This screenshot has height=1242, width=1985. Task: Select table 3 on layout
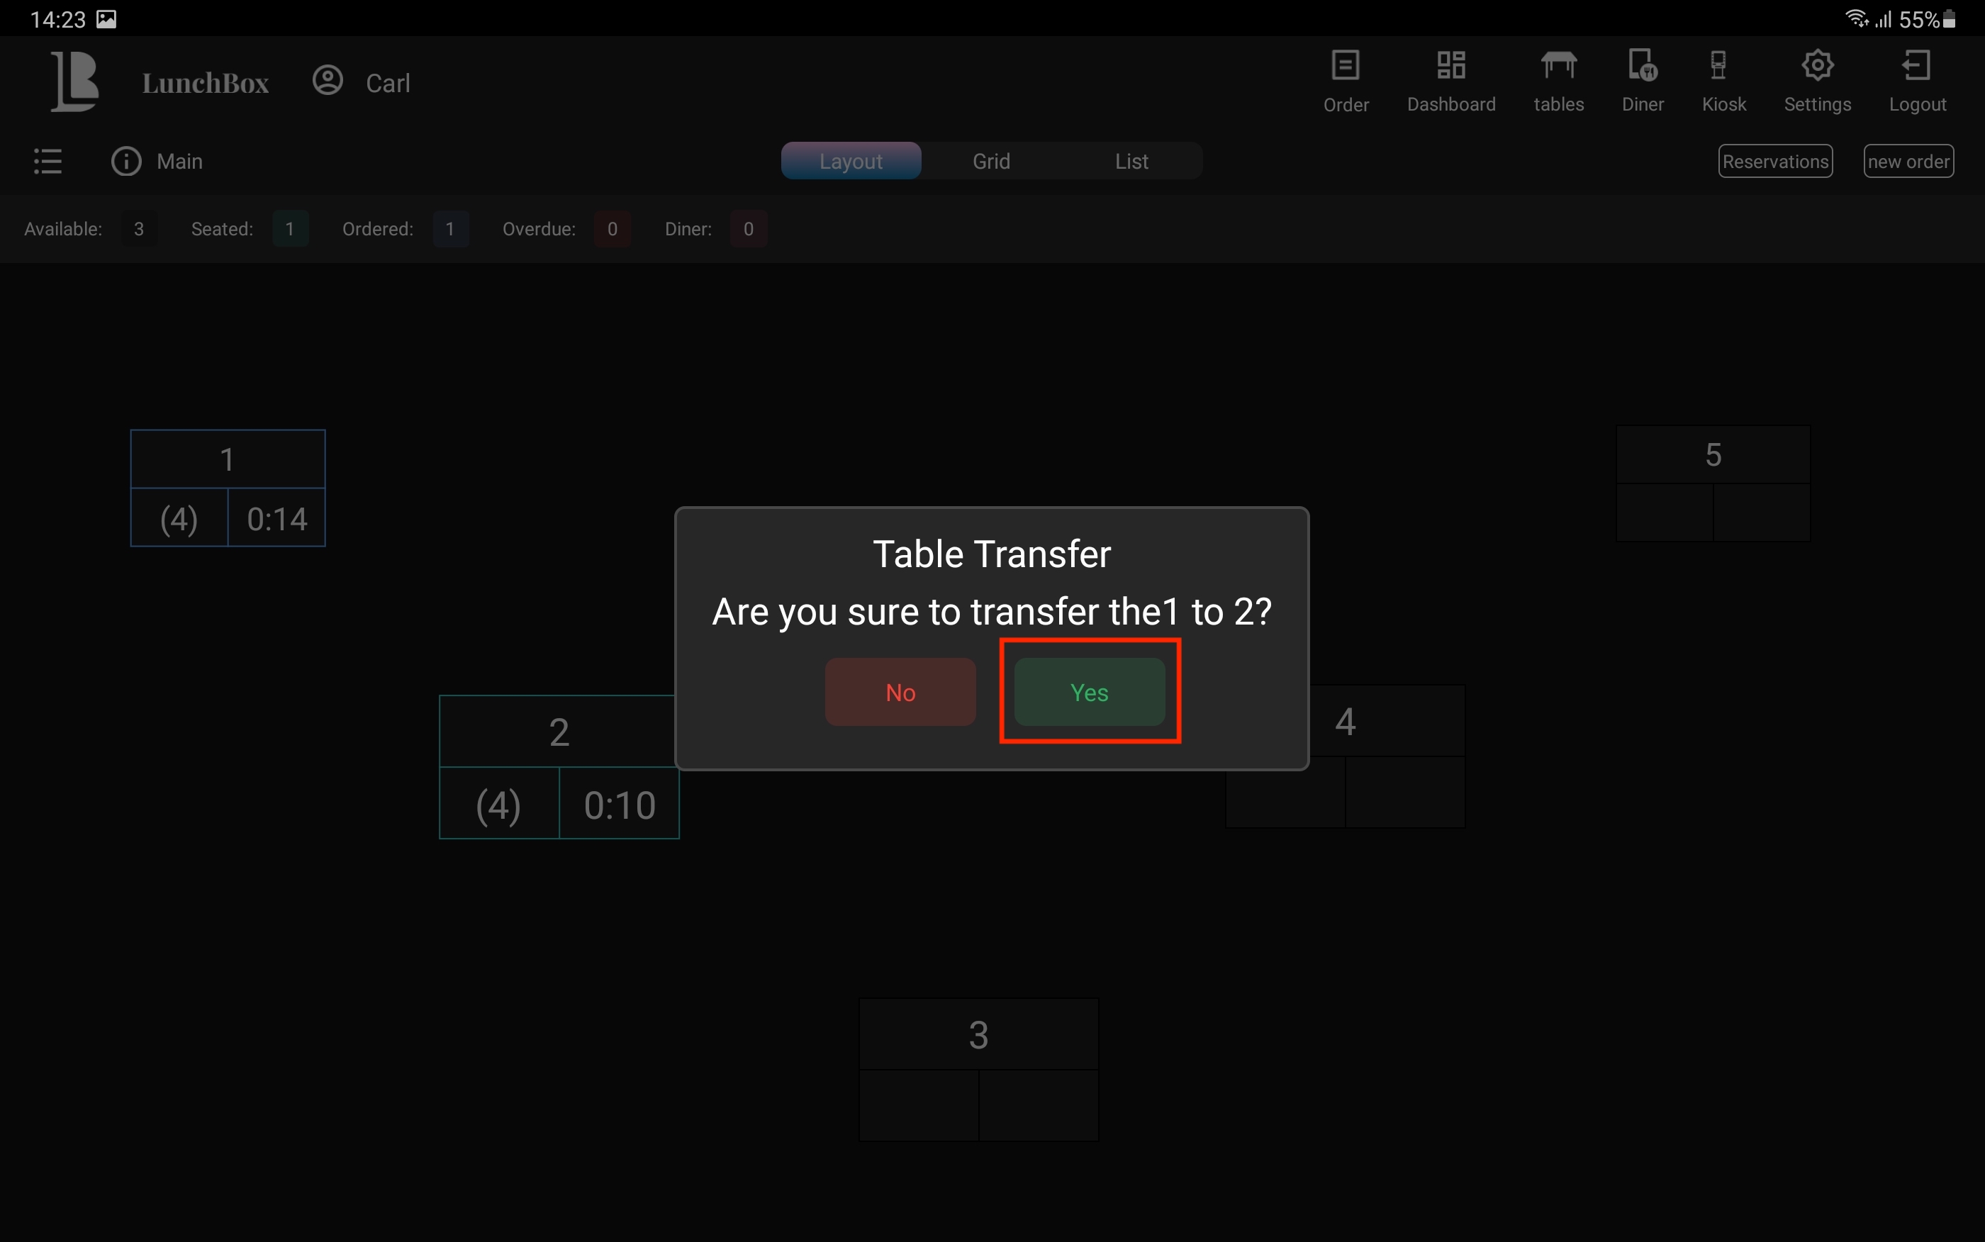[978, 1069]
